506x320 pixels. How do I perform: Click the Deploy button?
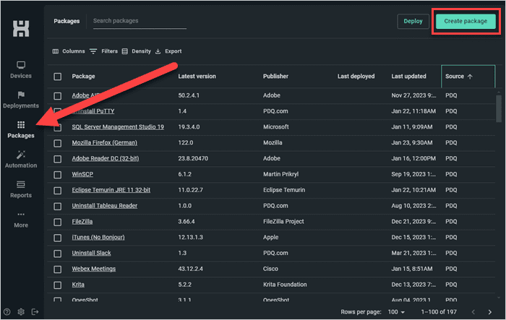(413, 21)
